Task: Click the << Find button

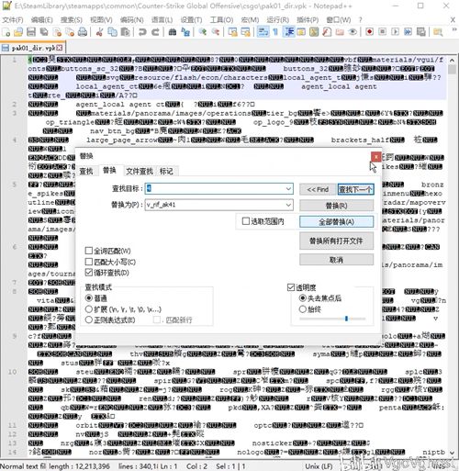Action: click(318, 189)
